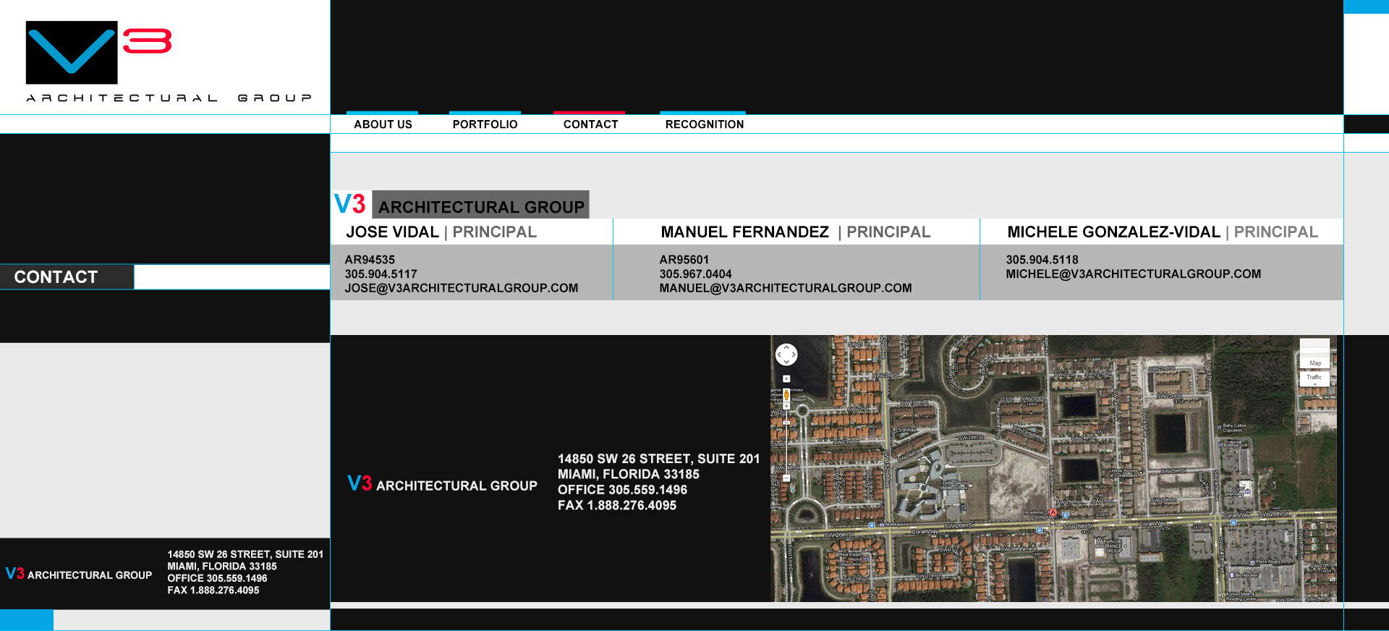Click the map return-to-last-result button
This screenshot has width=1389, height=631.
point(786,378)
